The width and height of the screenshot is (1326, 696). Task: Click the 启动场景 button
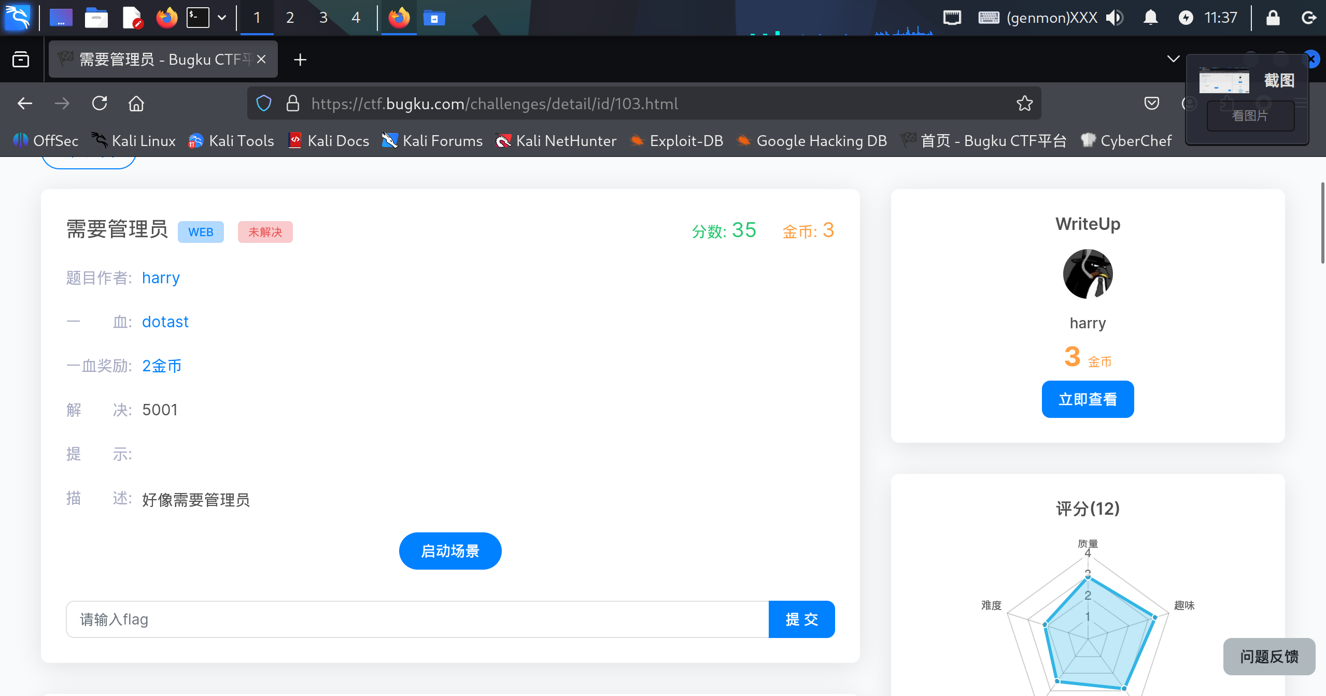(x=450, y=551)
